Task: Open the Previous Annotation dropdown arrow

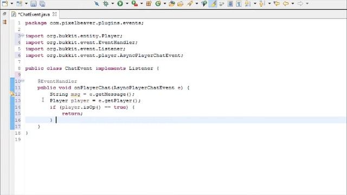Action: coord(269,4)
